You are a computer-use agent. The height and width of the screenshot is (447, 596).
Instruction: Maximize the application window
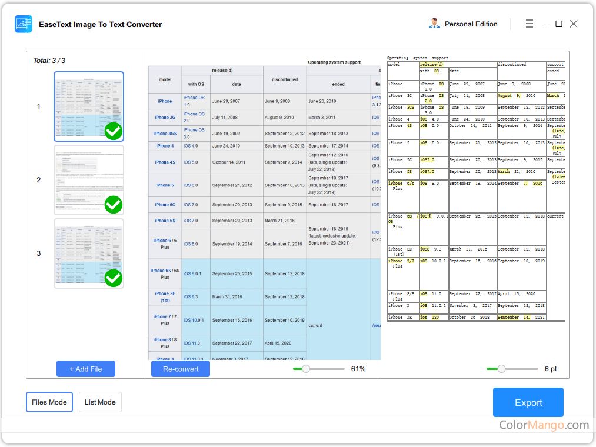click(559, 24)
